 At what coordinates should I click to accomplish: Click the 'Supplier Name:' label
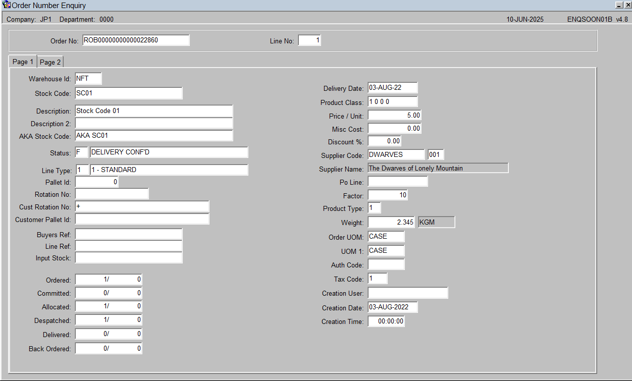click(x=341, y=169)
